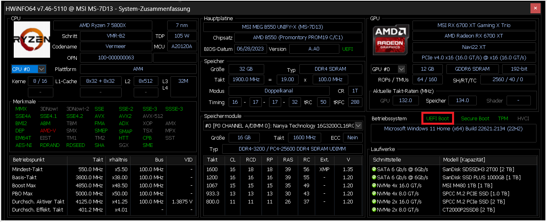The height and width of the screenshot is (222, 547).
Task: Click the tRFC 288 timing field
Action: [x=355, y=102]
